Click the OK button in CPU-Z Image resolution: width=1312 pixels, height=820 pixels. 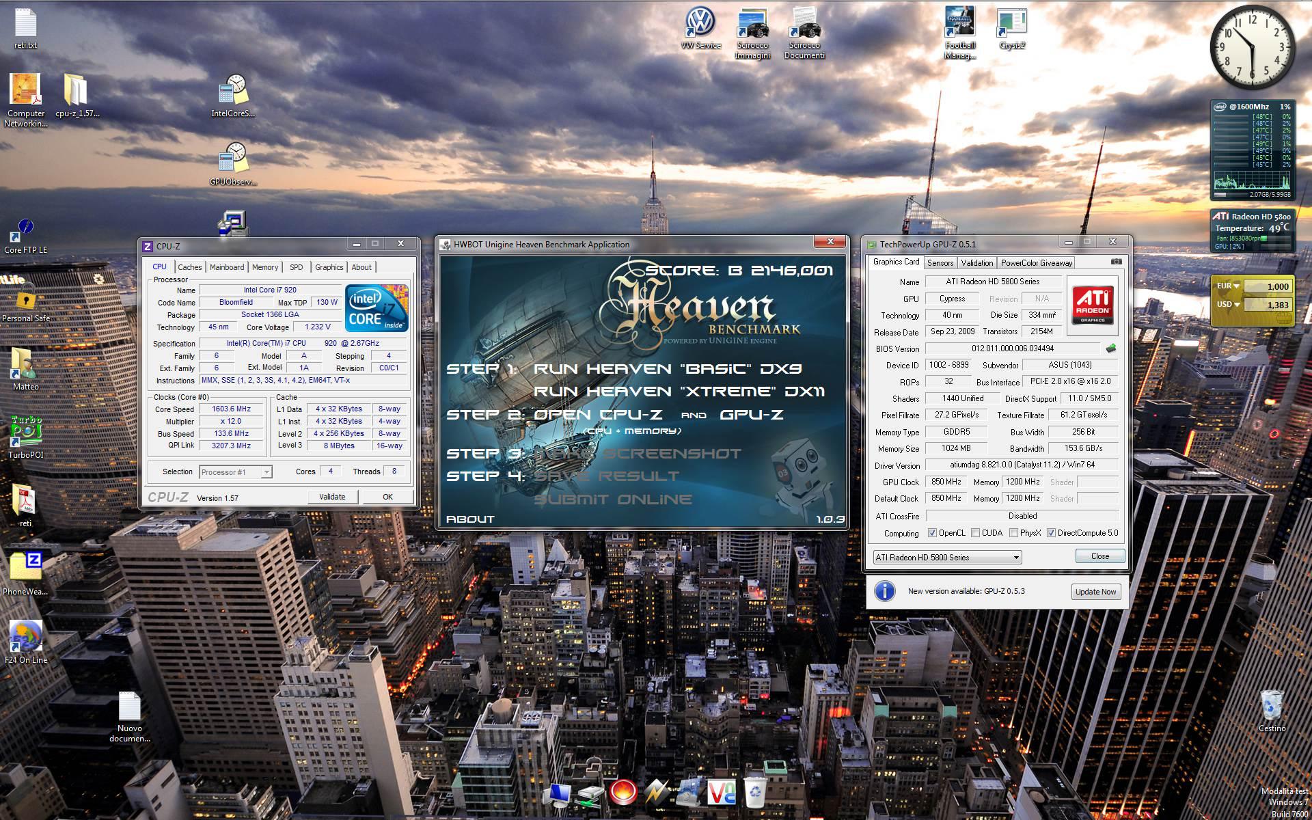(x=387, y=497)
